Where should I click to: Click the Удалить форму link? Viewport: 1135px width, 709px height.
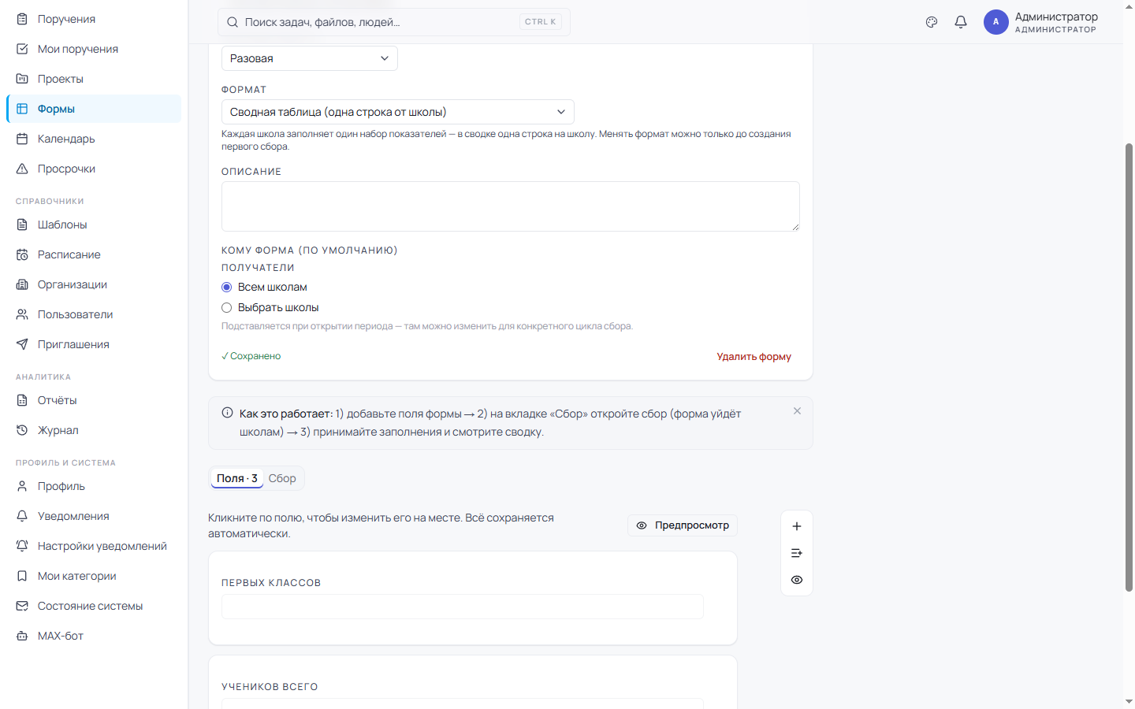(x=754, y=357)
